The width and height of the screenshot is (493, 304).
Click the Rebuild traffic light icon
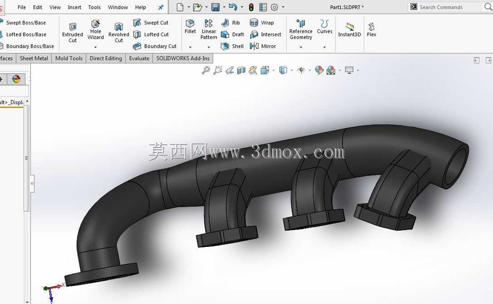(251, 7)
